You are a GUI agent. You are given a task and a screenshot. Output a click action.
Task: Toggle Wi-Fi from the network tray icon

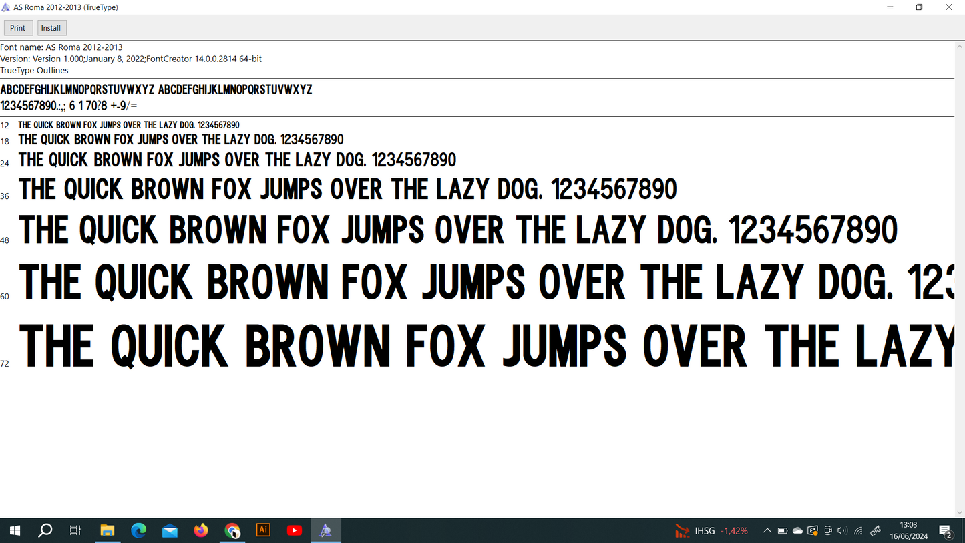click(857, 530)
